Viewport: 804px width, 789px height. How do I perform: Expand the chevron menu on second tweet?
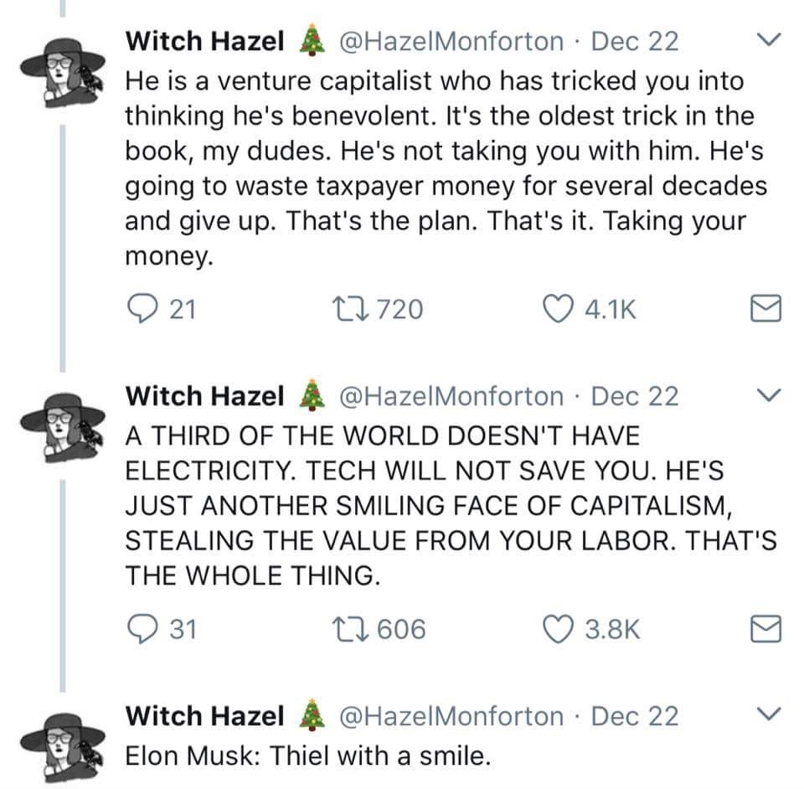(766, 394)
